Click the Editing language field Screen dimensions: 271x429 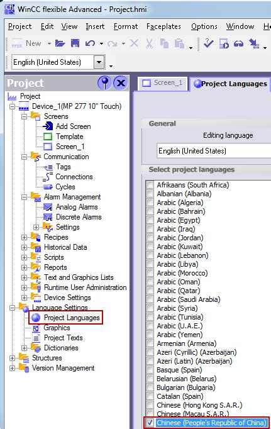tap(214, 151)
